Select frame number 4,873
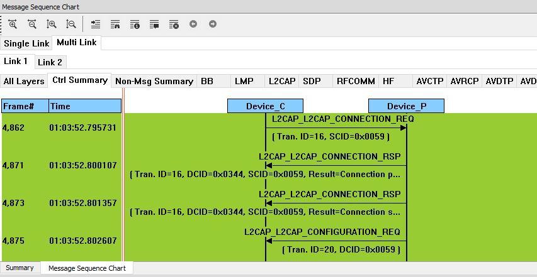The image size is (537, 277). coord(13,203)
